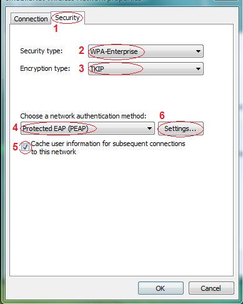The image size is (243, 304).
Task: Toggle the Cache user information checkbox
Action: click(x=26, y=147)
